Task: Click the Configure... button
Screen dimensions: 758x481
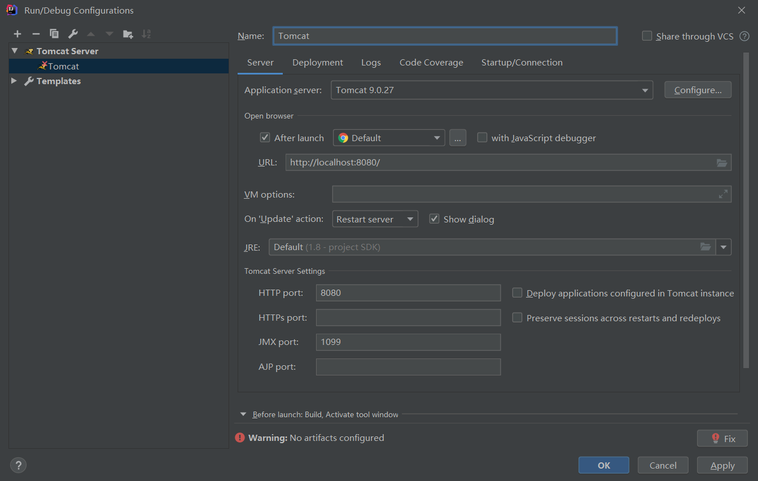Action: coord(698,90)
